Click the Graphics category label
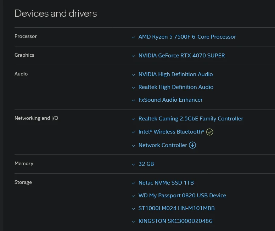Screen dimensions: 275x231 [x=24, y=55]
